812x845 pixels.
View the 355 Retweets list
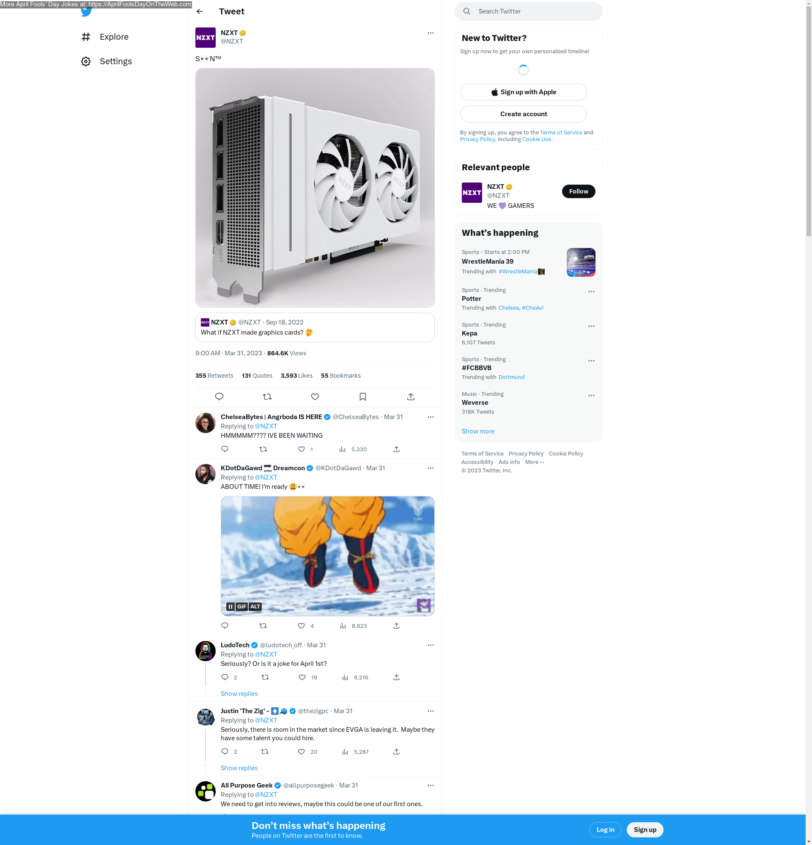[214, 376]
